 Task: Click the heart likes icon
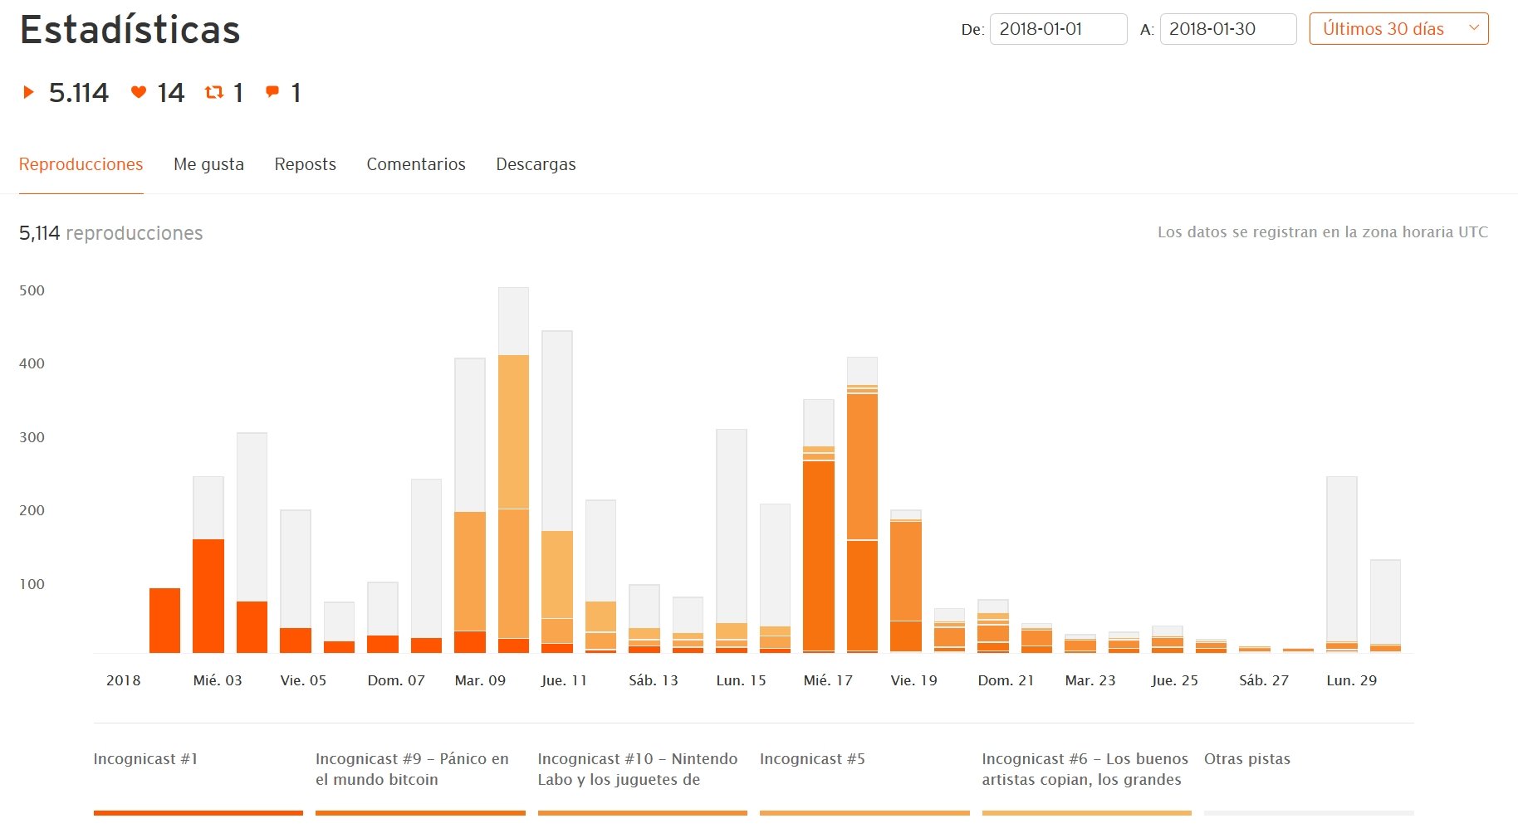coord(139,92)
